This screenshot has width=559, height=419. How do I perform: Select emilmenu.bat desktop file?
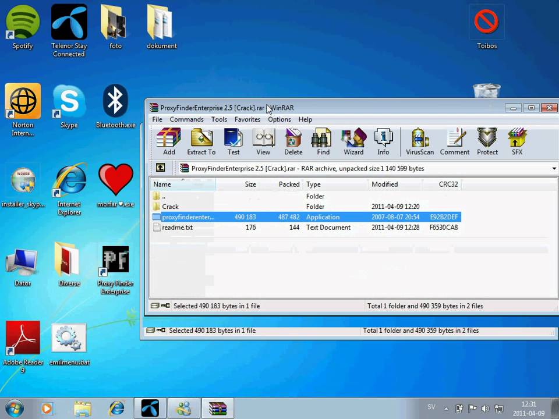tap(69, 344)
